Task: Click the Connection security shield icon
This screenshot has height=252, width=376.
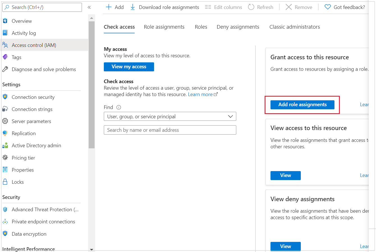Action: pos(5,97)
